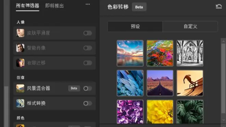Click the 创意 section heading
Viewport: 226px width, 127px height.
click(x=21, y=77)
